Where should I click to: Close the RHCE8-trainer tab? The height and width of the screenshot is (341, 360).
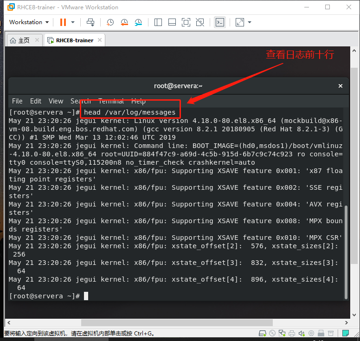[x=100, y=40]
